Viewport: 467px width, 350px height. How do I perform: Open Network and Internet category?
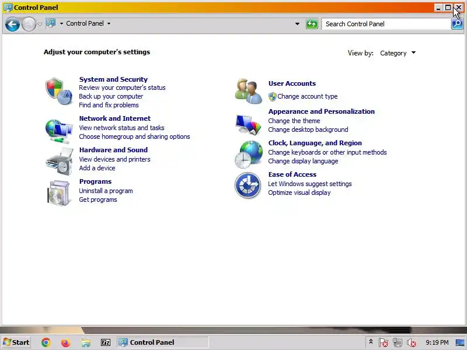point(115,118)
